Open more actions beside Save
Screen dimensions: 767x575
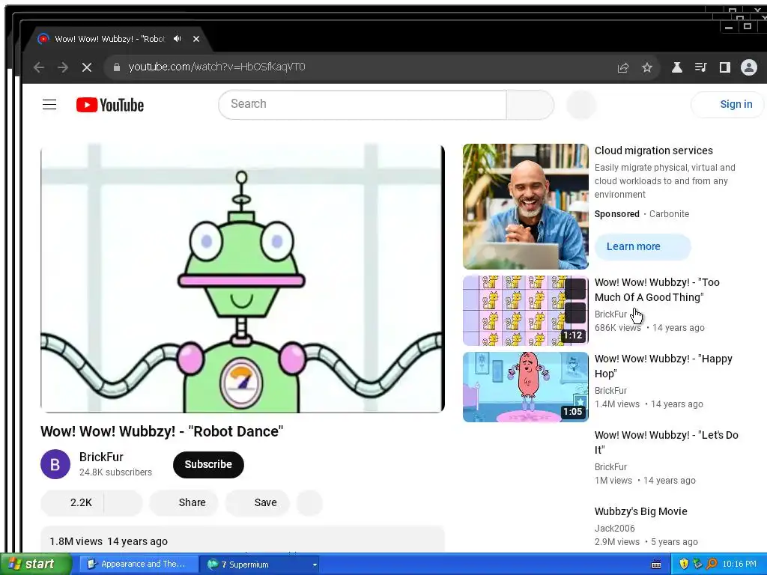click(x=309, y=502)
